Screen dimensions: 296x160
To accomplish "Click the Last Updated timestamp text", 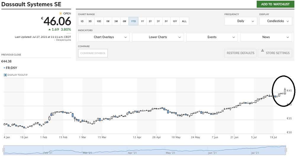I will (x=43, y=37).
